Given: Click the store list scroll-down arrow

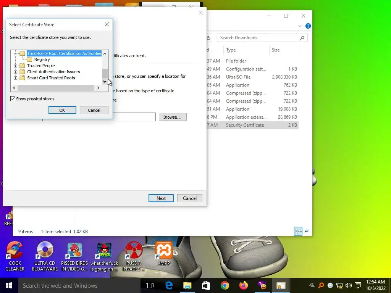Looking at the screenshot, I should (x=105, y=82).
